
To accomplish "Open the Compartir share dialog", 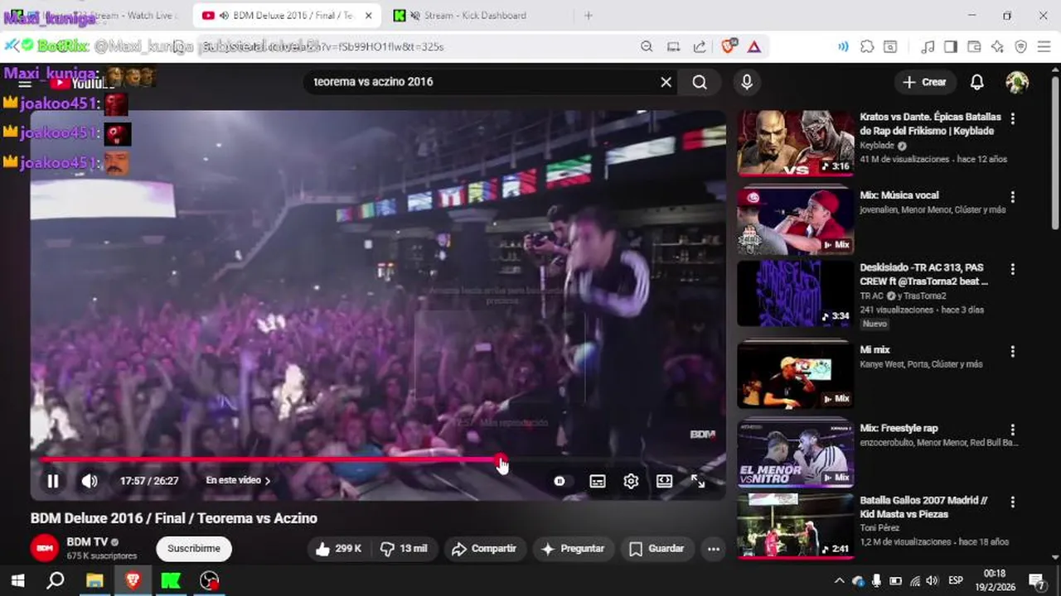I will 484,548.
